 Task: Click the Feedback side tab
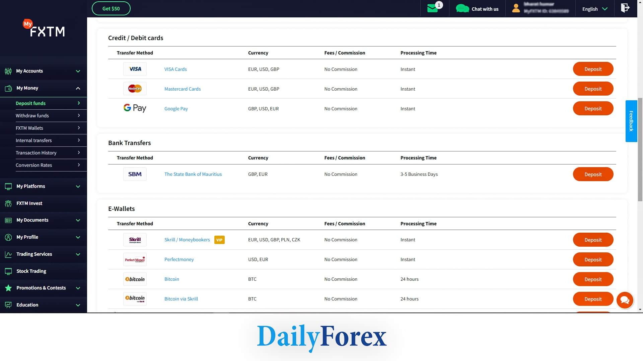pyautogui.click(x=631, y=121)
